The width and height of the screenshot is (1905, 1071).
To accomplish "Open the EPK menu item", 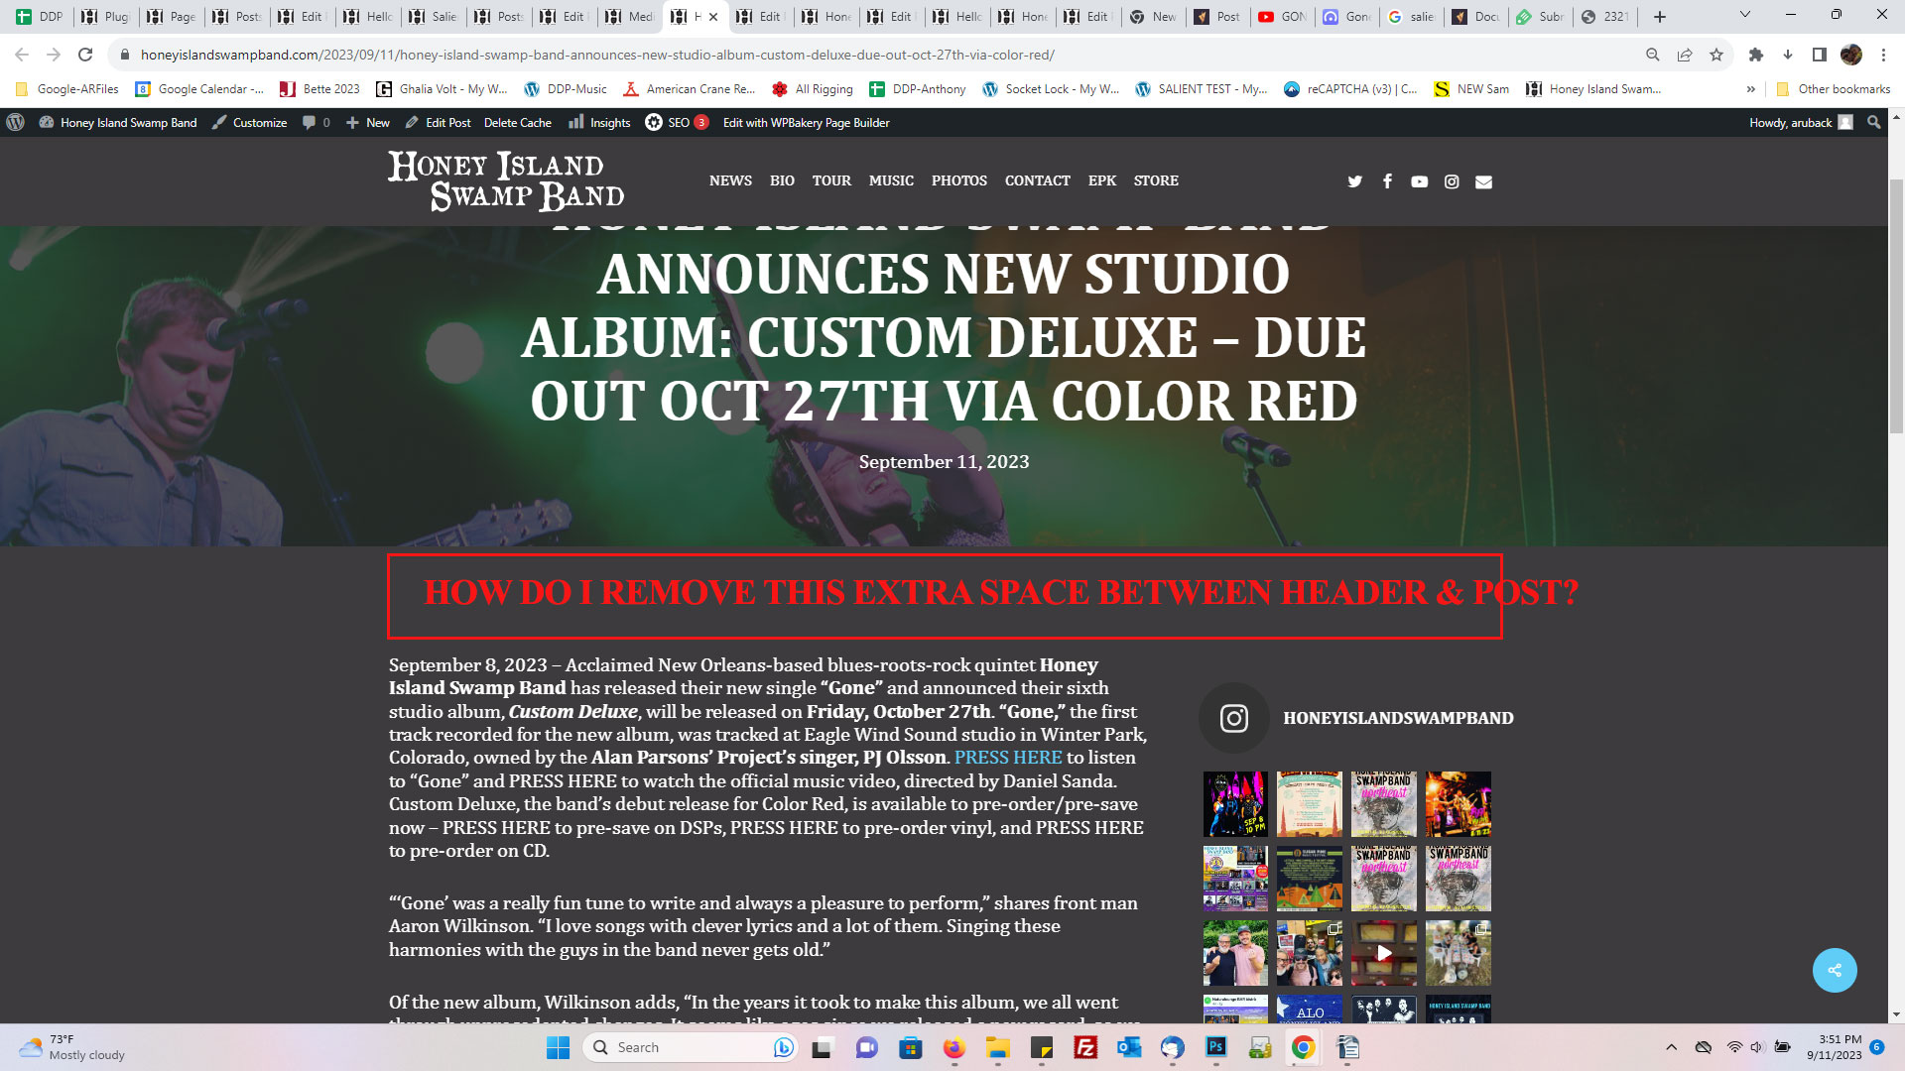I will click(x=1101, y=180).
